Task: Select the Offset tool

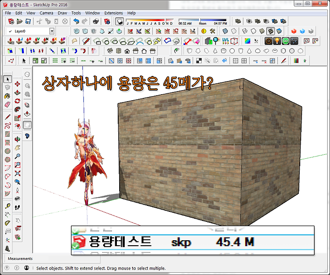Action: [x=17, y=126]
